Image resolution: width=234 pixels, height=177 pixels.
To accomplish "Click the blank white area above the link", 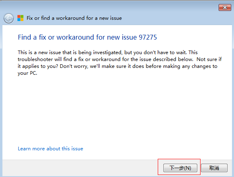I will point(117,111).
